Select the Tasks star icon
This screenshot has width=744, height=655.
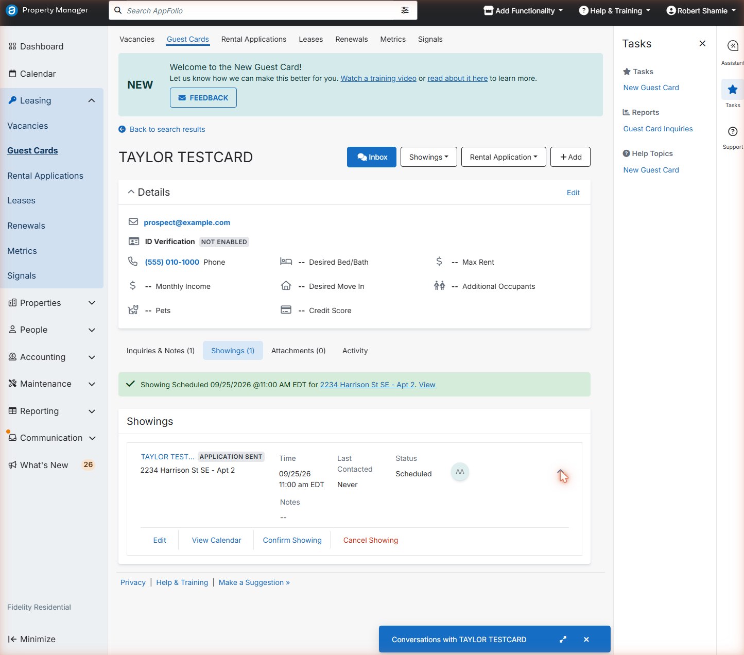pos(733,90)
